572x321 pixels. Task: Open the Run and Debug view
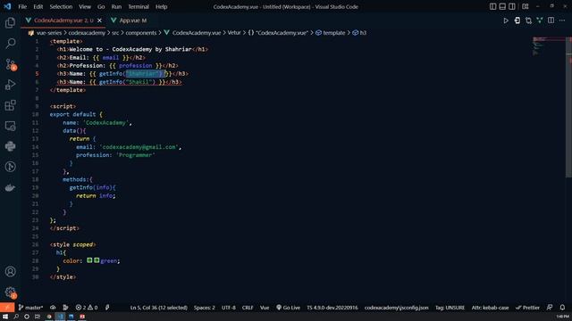[x=10, y=85]
